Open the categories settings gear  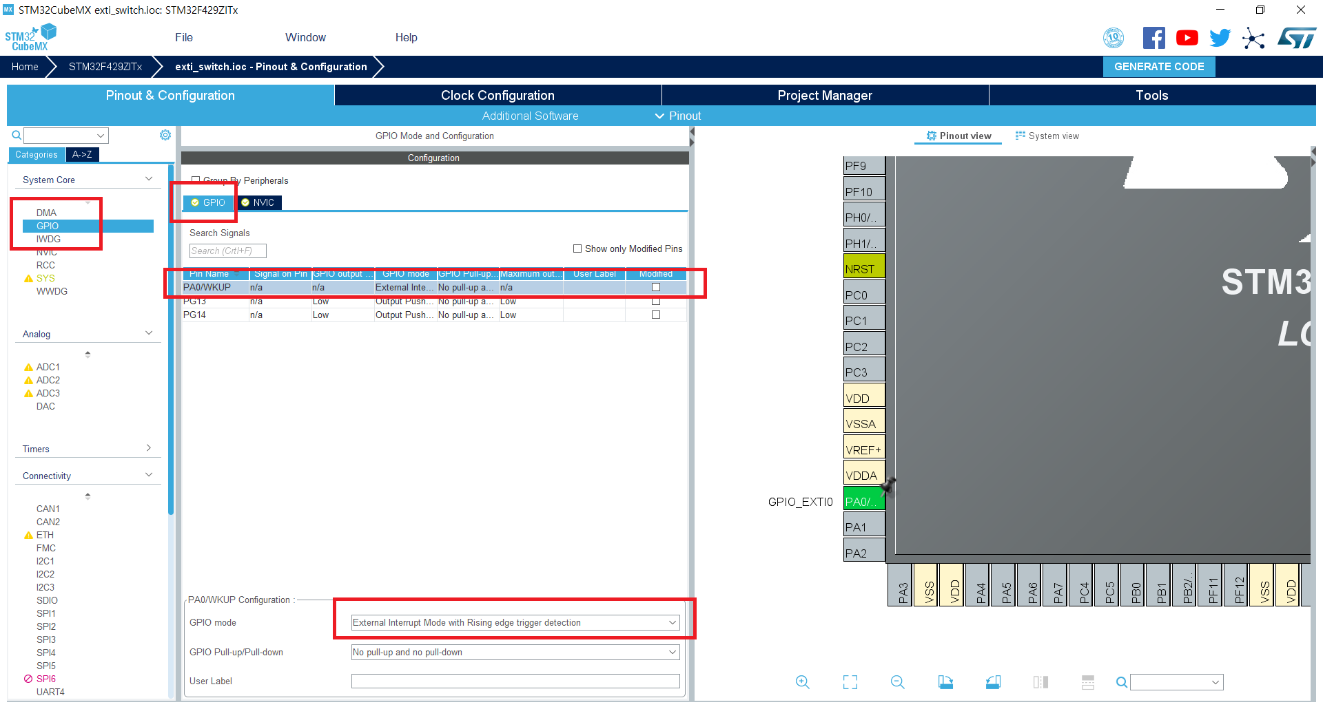(x=165, y=135)
